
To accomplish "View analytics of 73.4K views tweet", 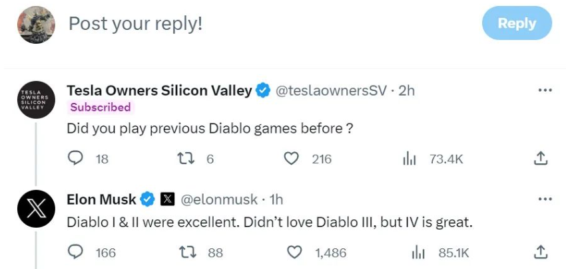I will tap(410, 159).
